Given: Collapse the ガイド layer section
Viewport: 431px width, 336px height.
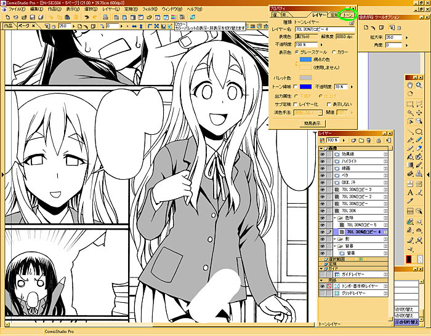Looking at the screenshot, I should 321,268.
